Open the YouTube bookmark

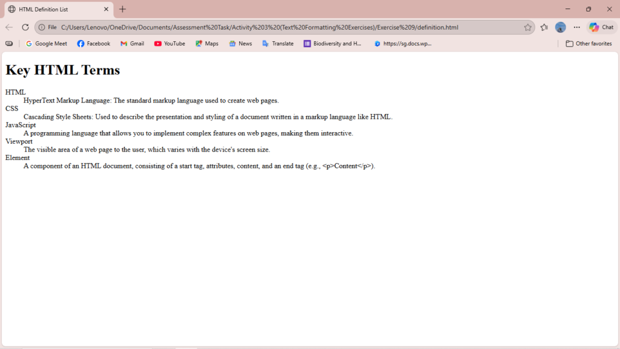point(170,44)
